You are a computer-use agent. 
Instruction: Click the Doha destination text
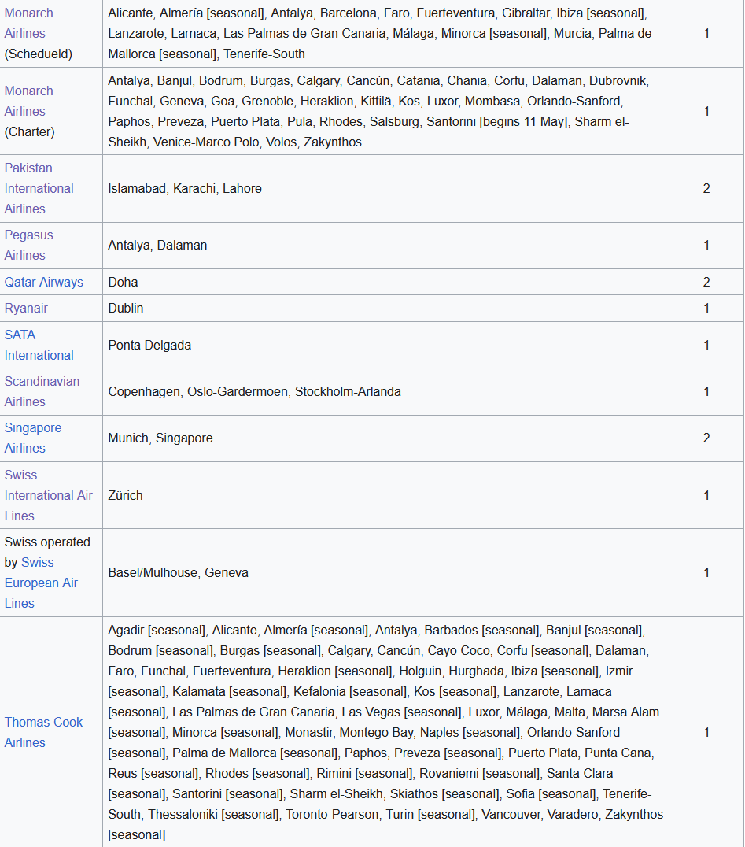pos(123,282)
